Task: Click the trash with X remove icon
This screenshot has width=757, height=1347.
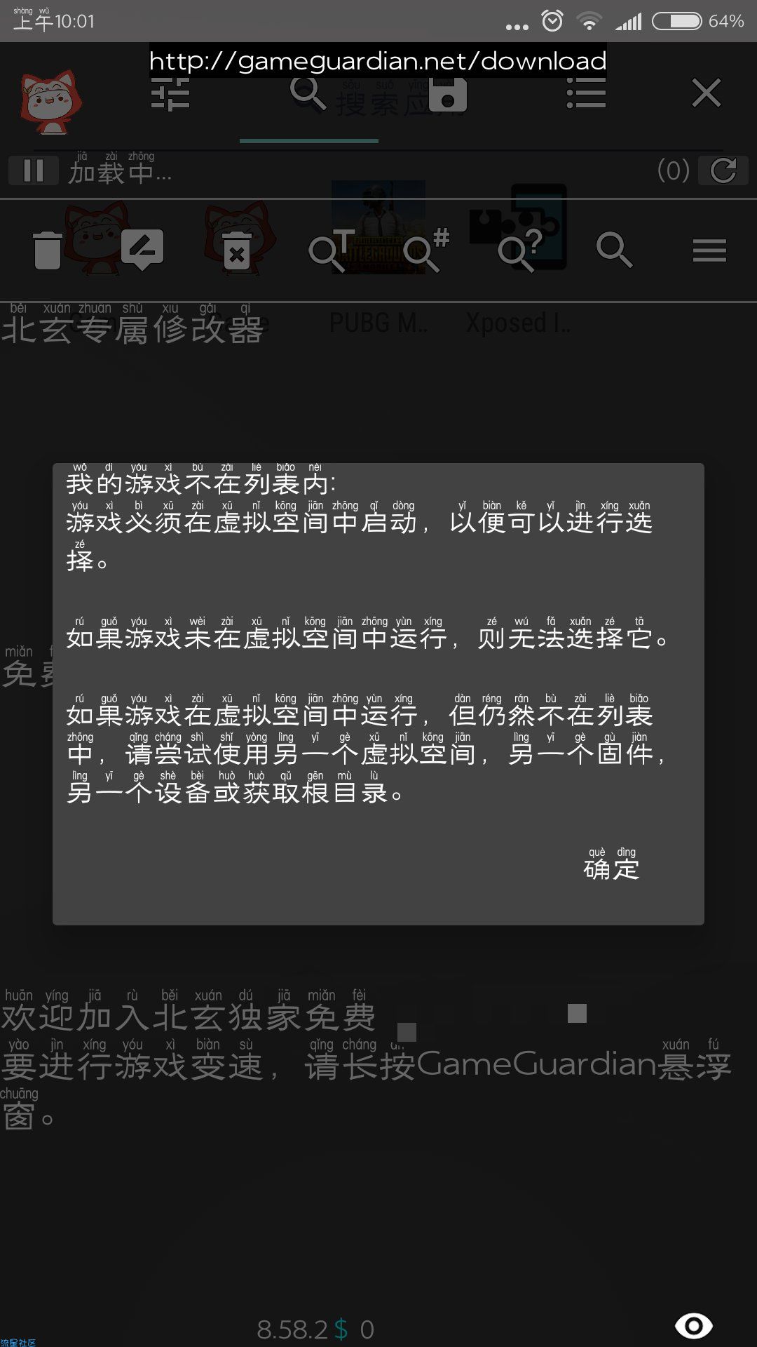Action: coord(237,250)
